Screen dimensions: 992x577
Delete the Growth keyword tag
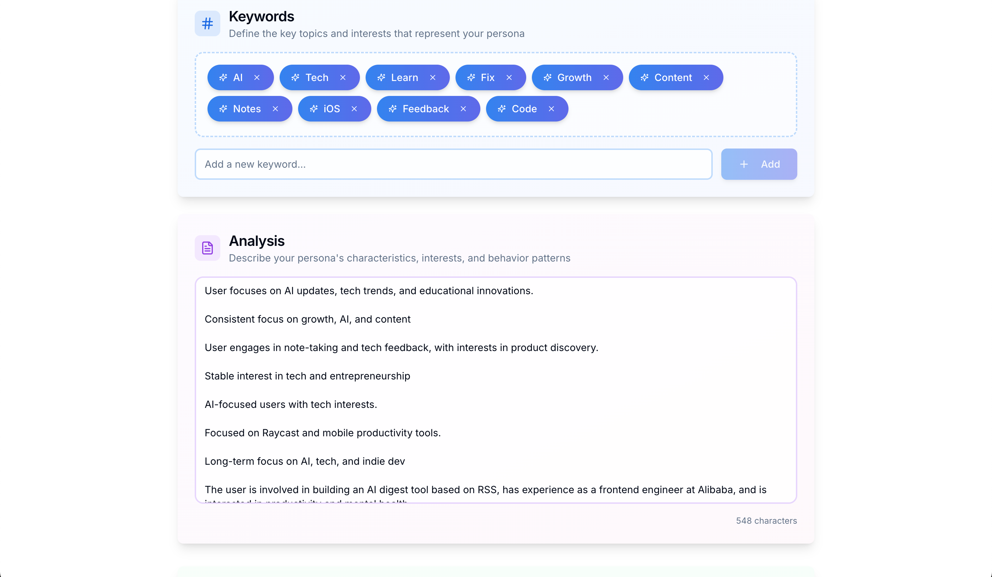click(x=606, y=77)
